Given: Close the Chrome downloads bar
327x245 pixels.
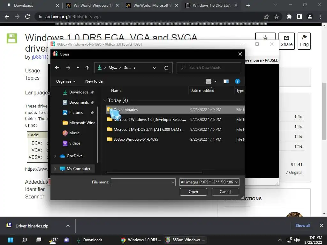Looking at the screenshot, I should tap(321, 226).
